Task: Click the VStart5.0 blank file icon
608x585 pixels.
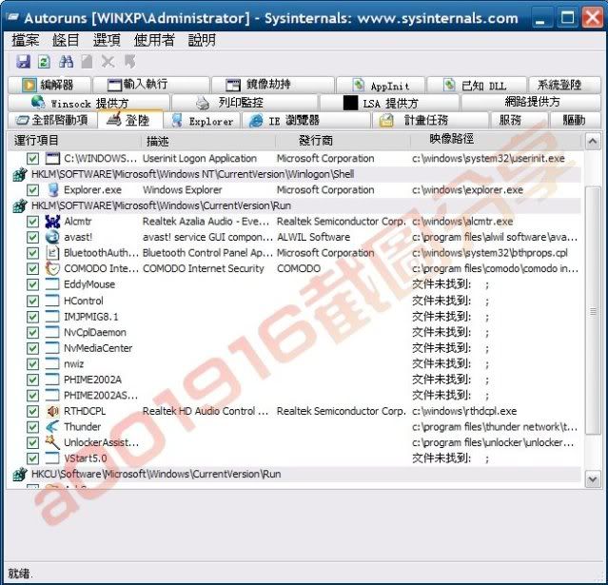Action: point(52,458)
